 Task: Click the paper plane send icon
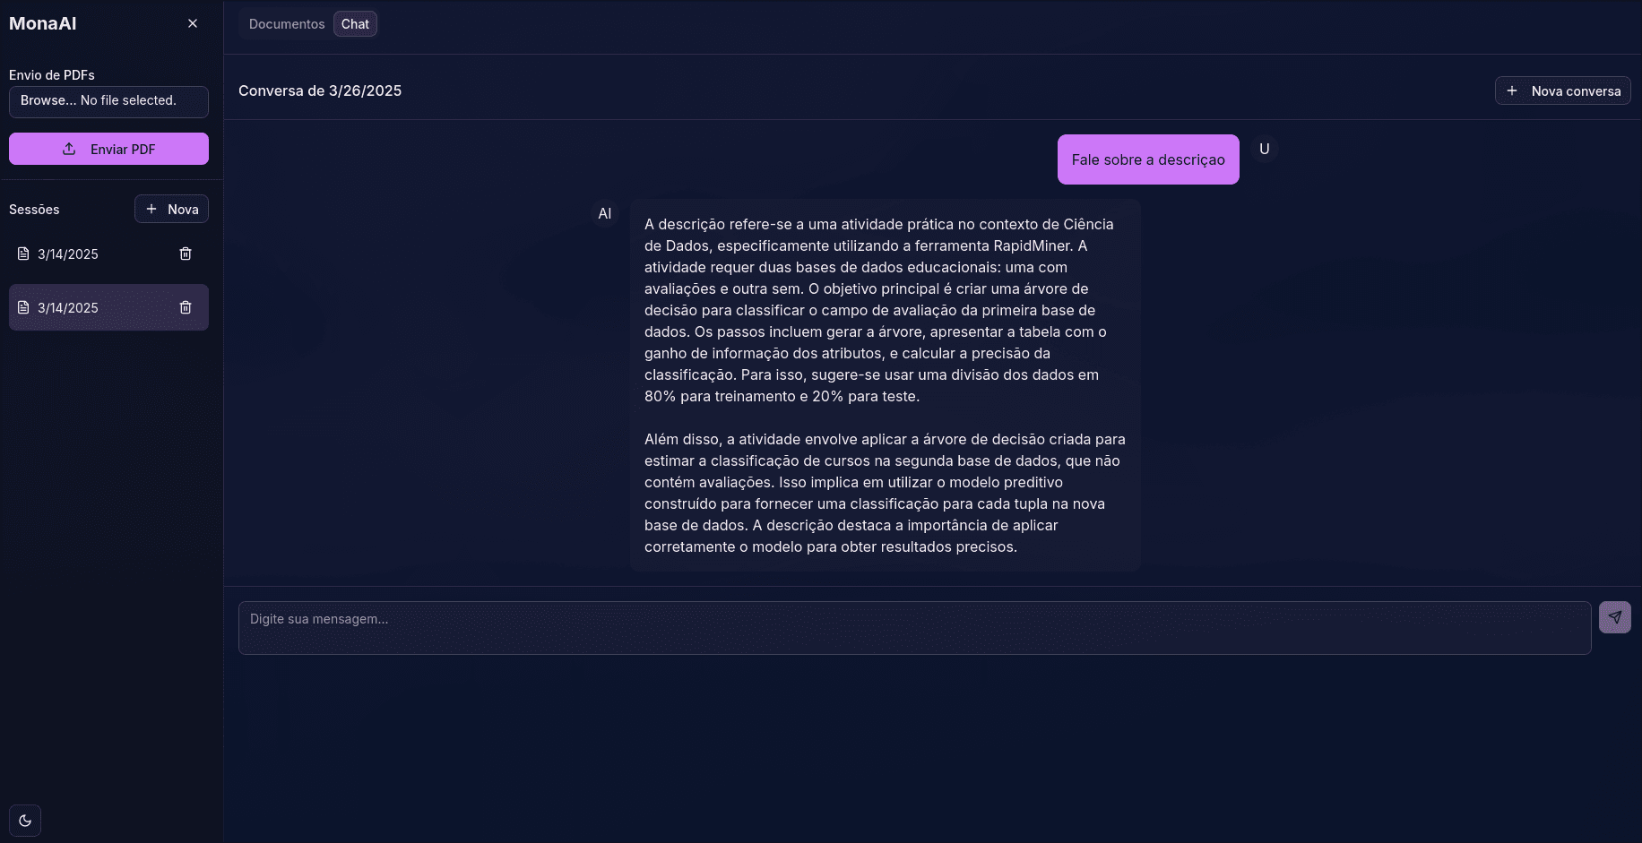(1614, 617)
